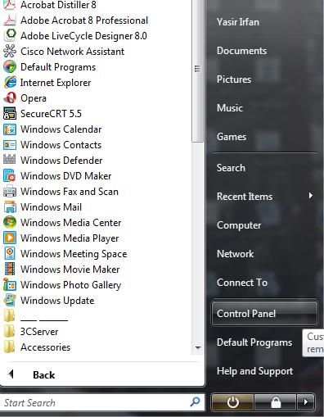The width and height of the screenshot is (324, 417).
Task: Open the highlighted Control Panel entry
Action: pos(264,314)
